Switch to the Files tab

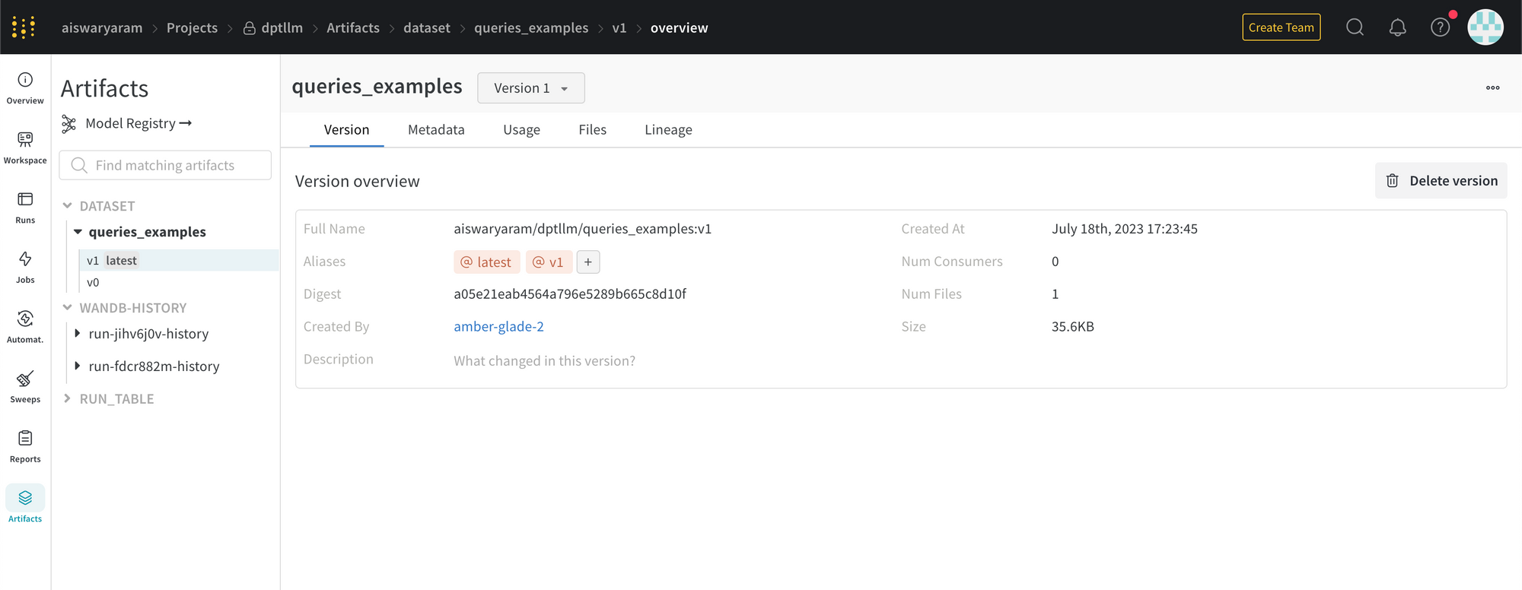[592, 130]
